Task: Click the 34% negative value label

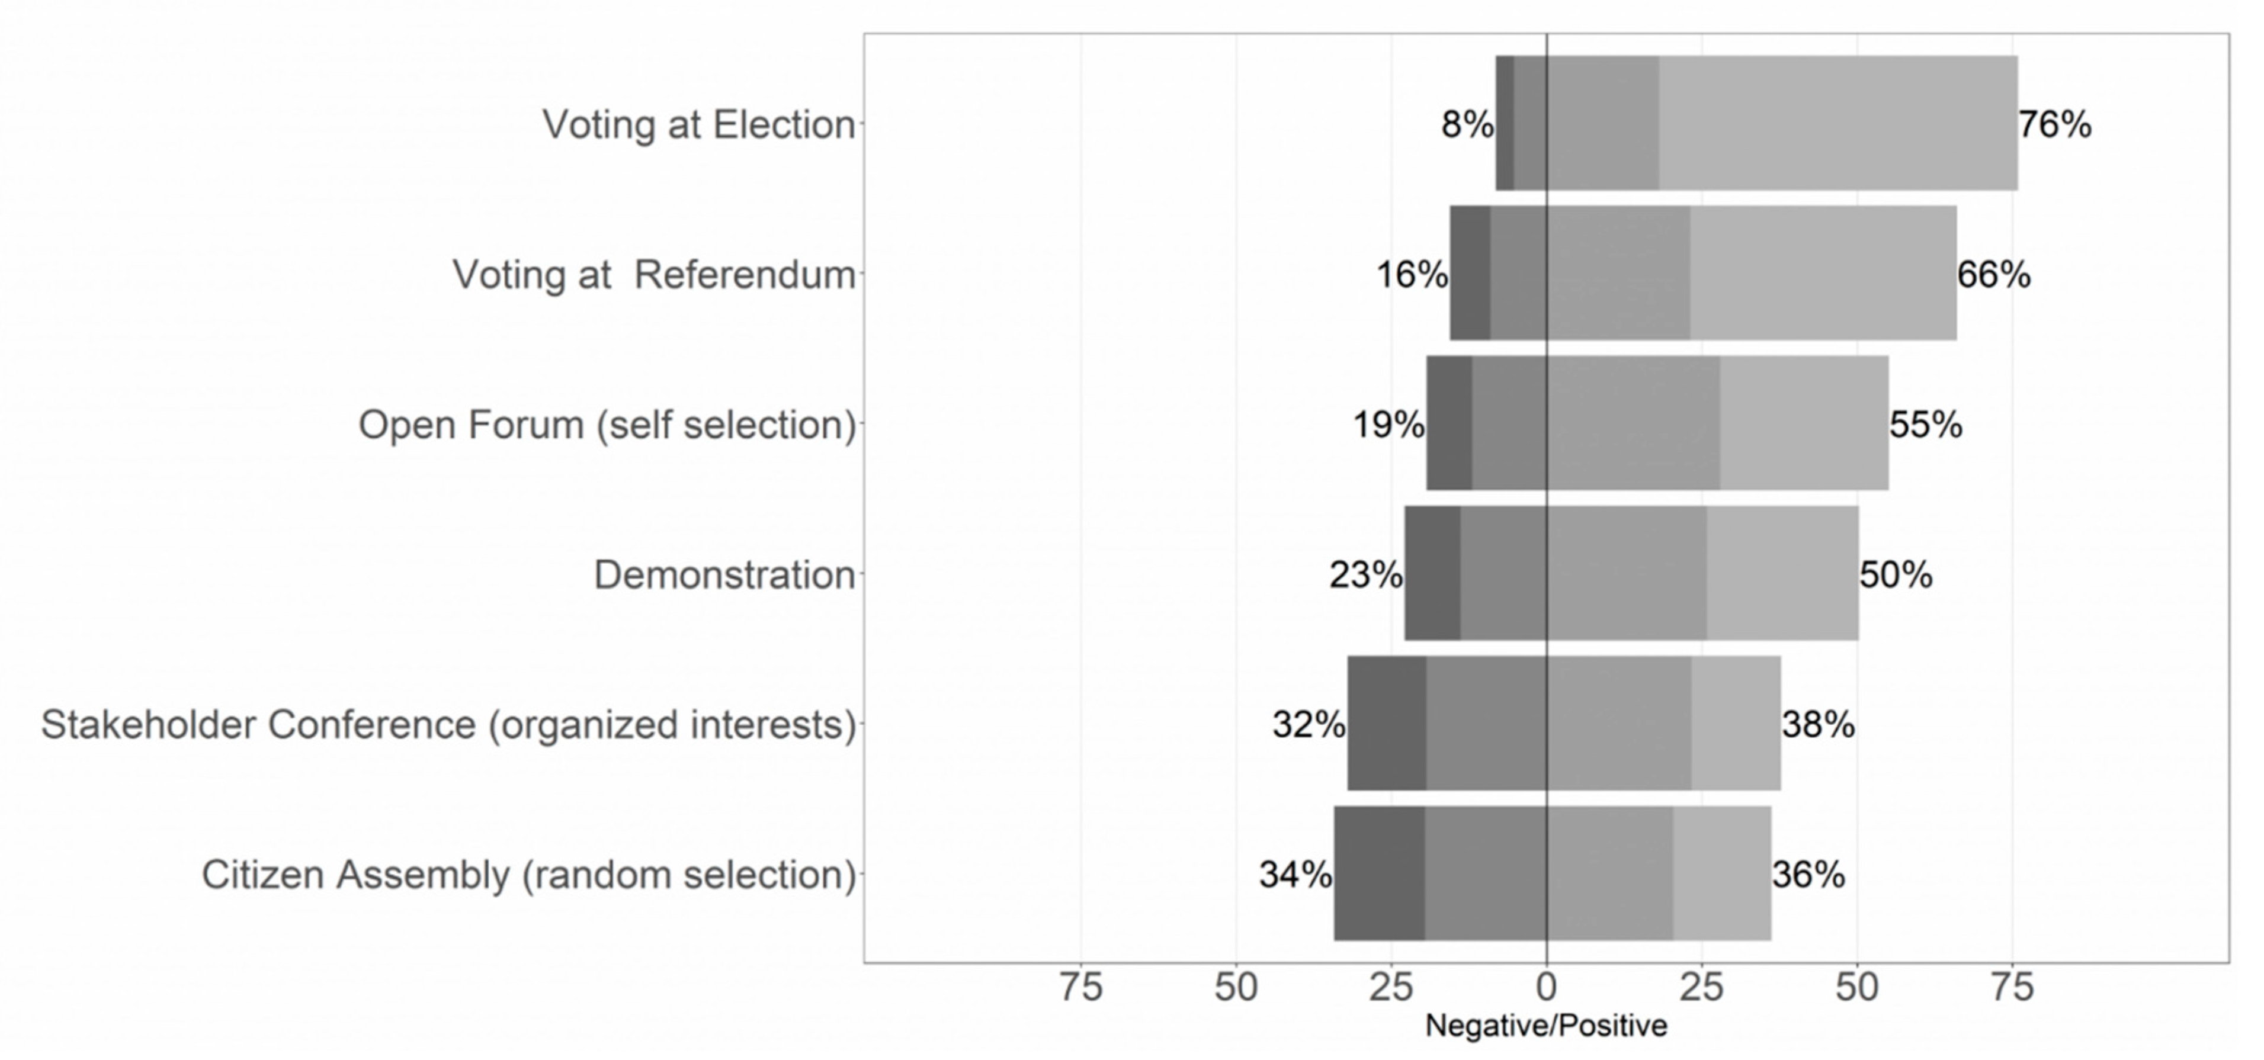Action: point(1295,875)
